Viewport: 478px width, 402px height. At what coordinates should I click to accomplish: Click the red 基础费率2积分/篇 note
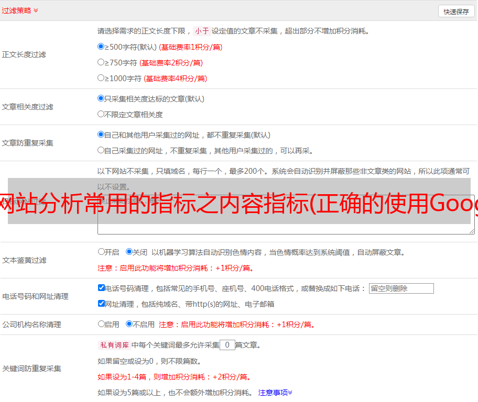171,63
